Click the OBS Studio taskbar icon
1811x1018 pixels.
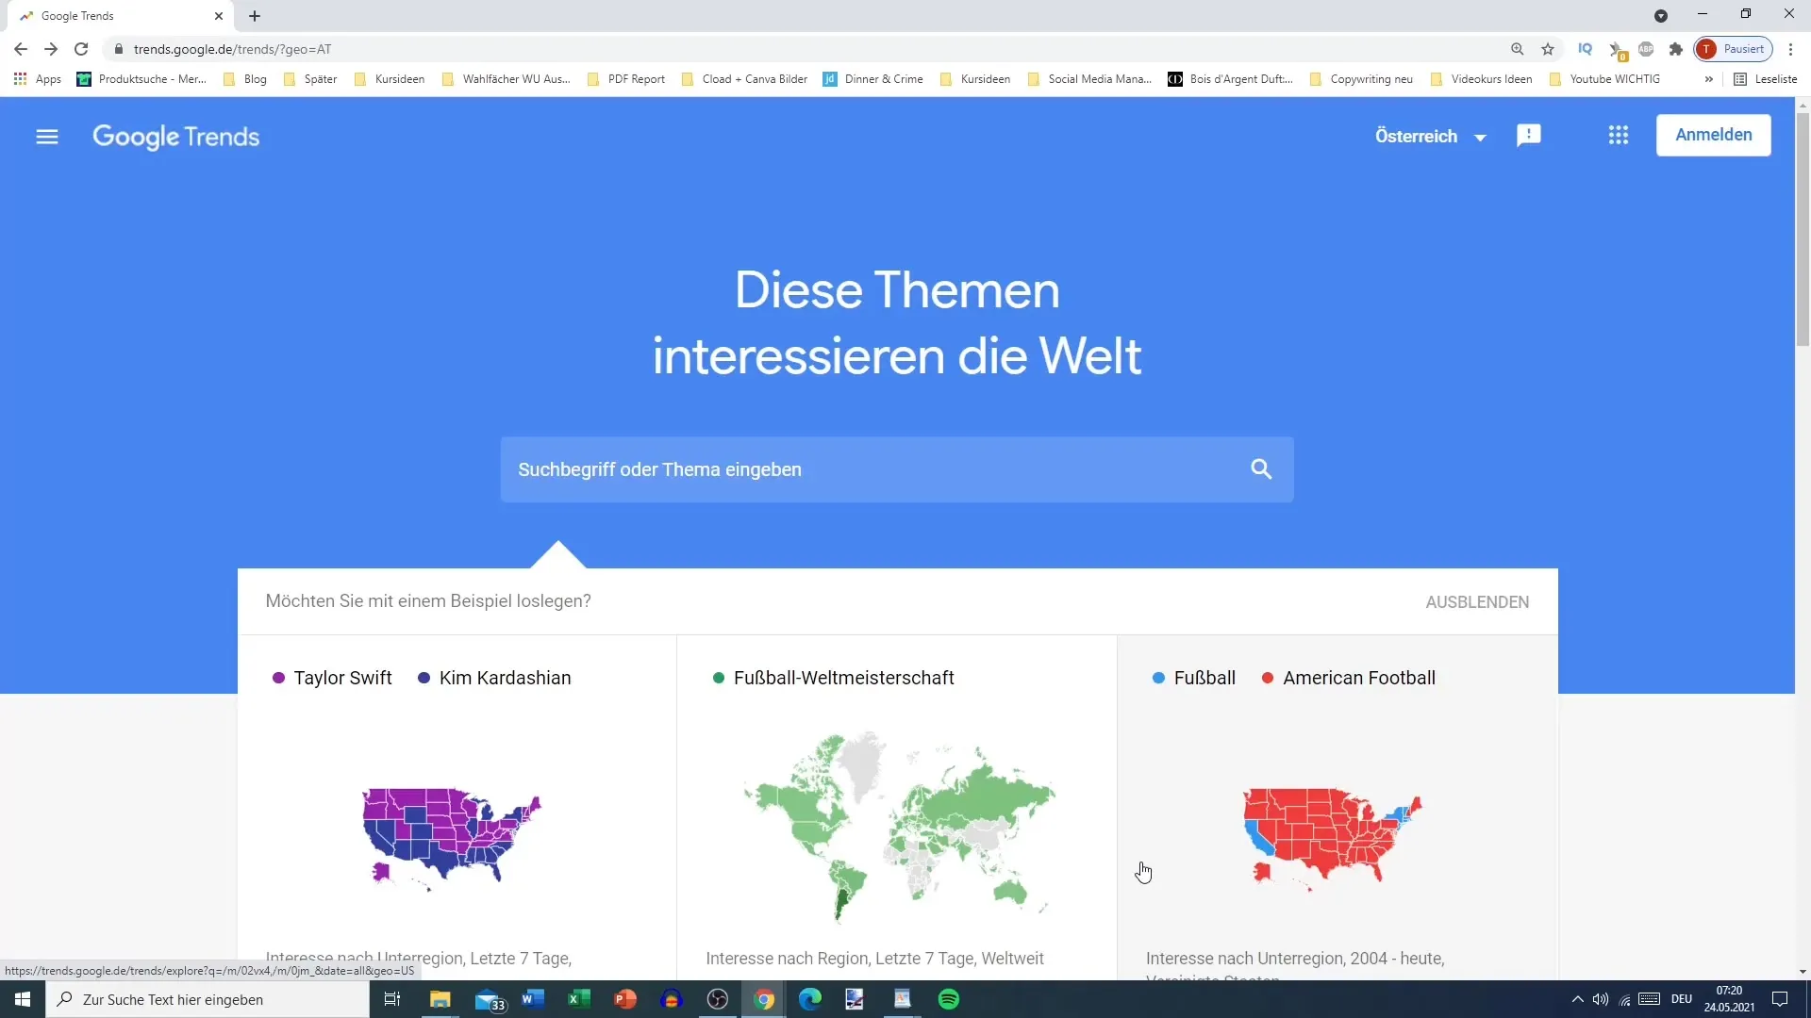[x=718, y=999]
